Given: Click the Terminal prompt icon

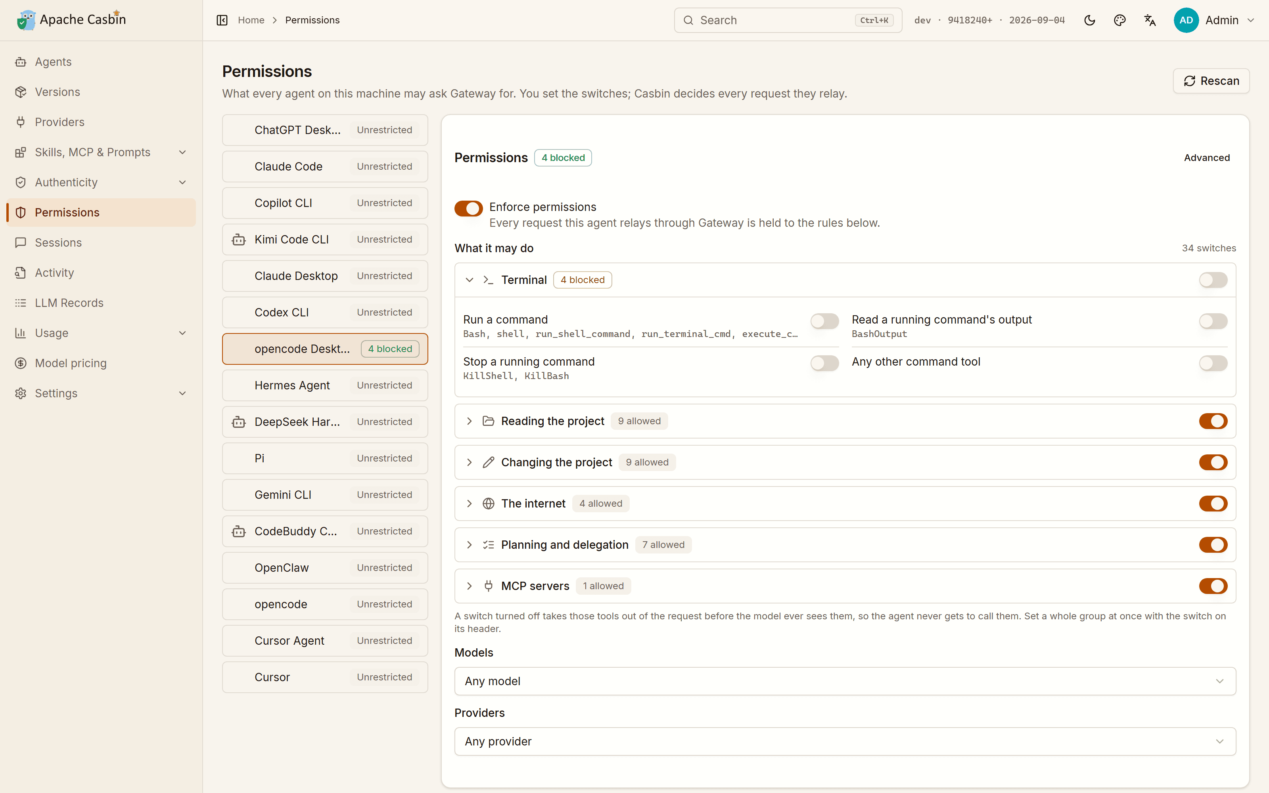Looking at the screenshot, I should tap(488, 280).
